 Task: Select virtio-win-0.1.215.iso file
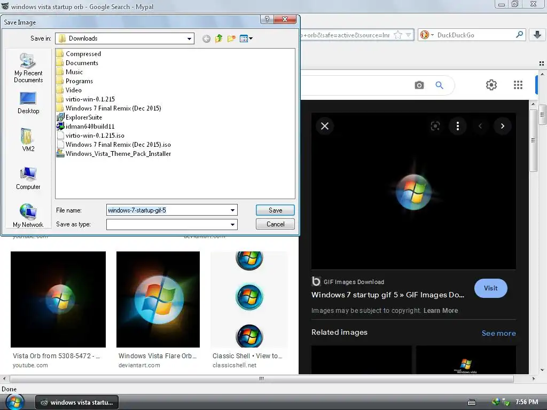point(91,135)
